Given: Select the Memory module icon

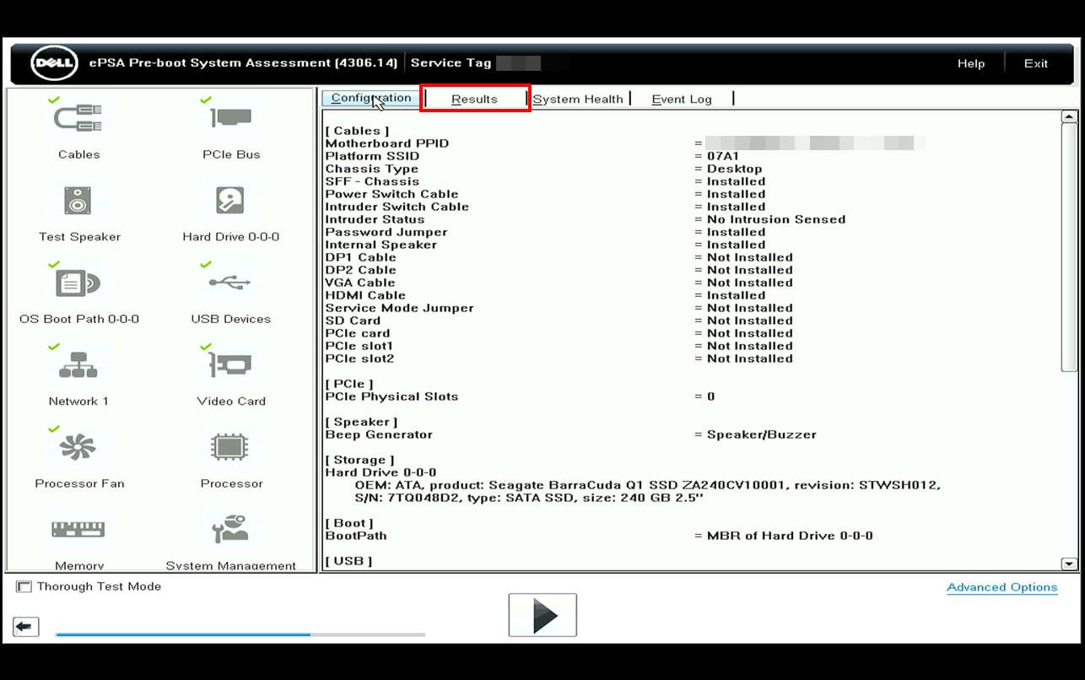Looking at the screenshot, I should pos(78,530).
